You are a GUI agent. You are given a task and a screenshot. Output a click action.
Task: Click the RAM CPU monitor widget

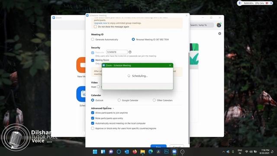tap(255, 3)
